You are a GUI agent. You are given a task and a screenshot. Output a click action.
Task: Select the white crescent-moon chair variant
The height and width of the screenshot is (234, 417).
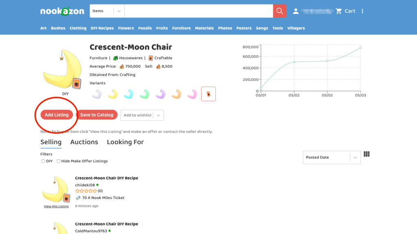(x=97, y=94)
